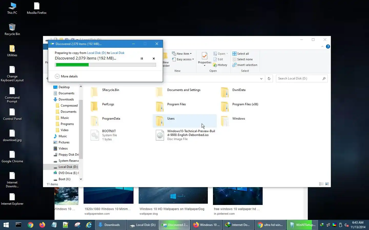Cancel the copy with the X next to pause
Viewport: 369px width, 230px height.
(x=154, y=59)
